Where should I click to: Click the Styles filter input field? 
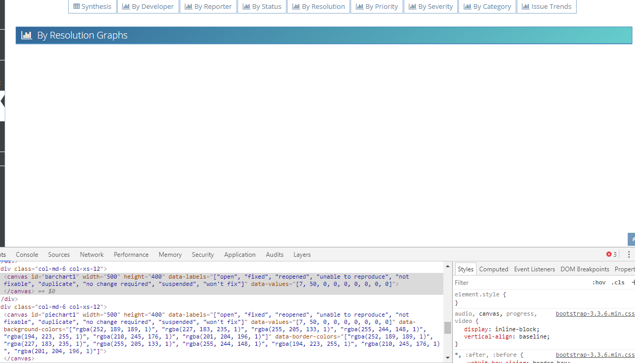point(521,282)
